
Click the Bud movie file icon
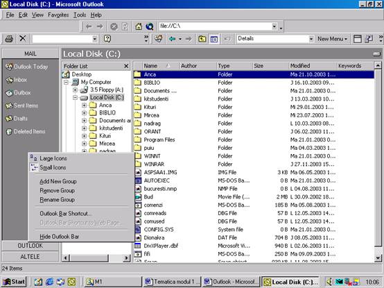[x=138, y=197]
